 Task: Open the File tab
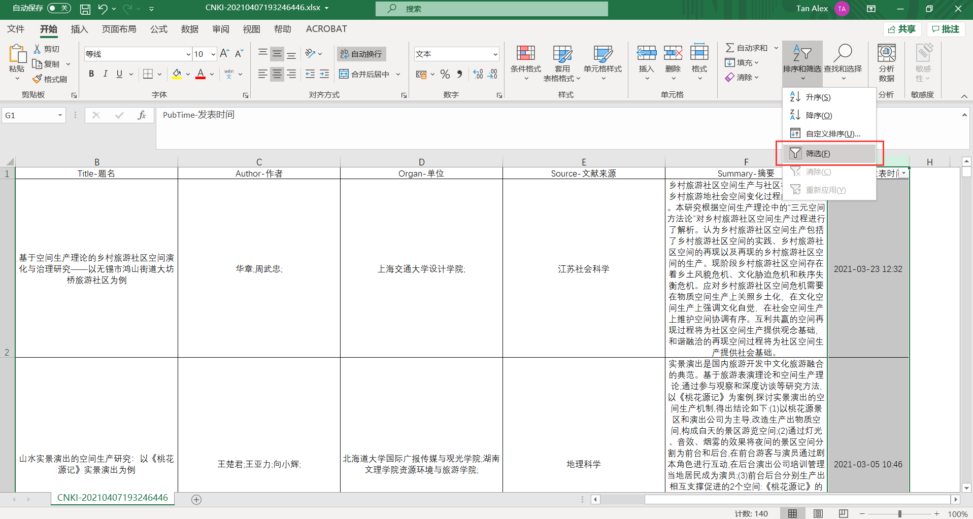click(16, 29)
